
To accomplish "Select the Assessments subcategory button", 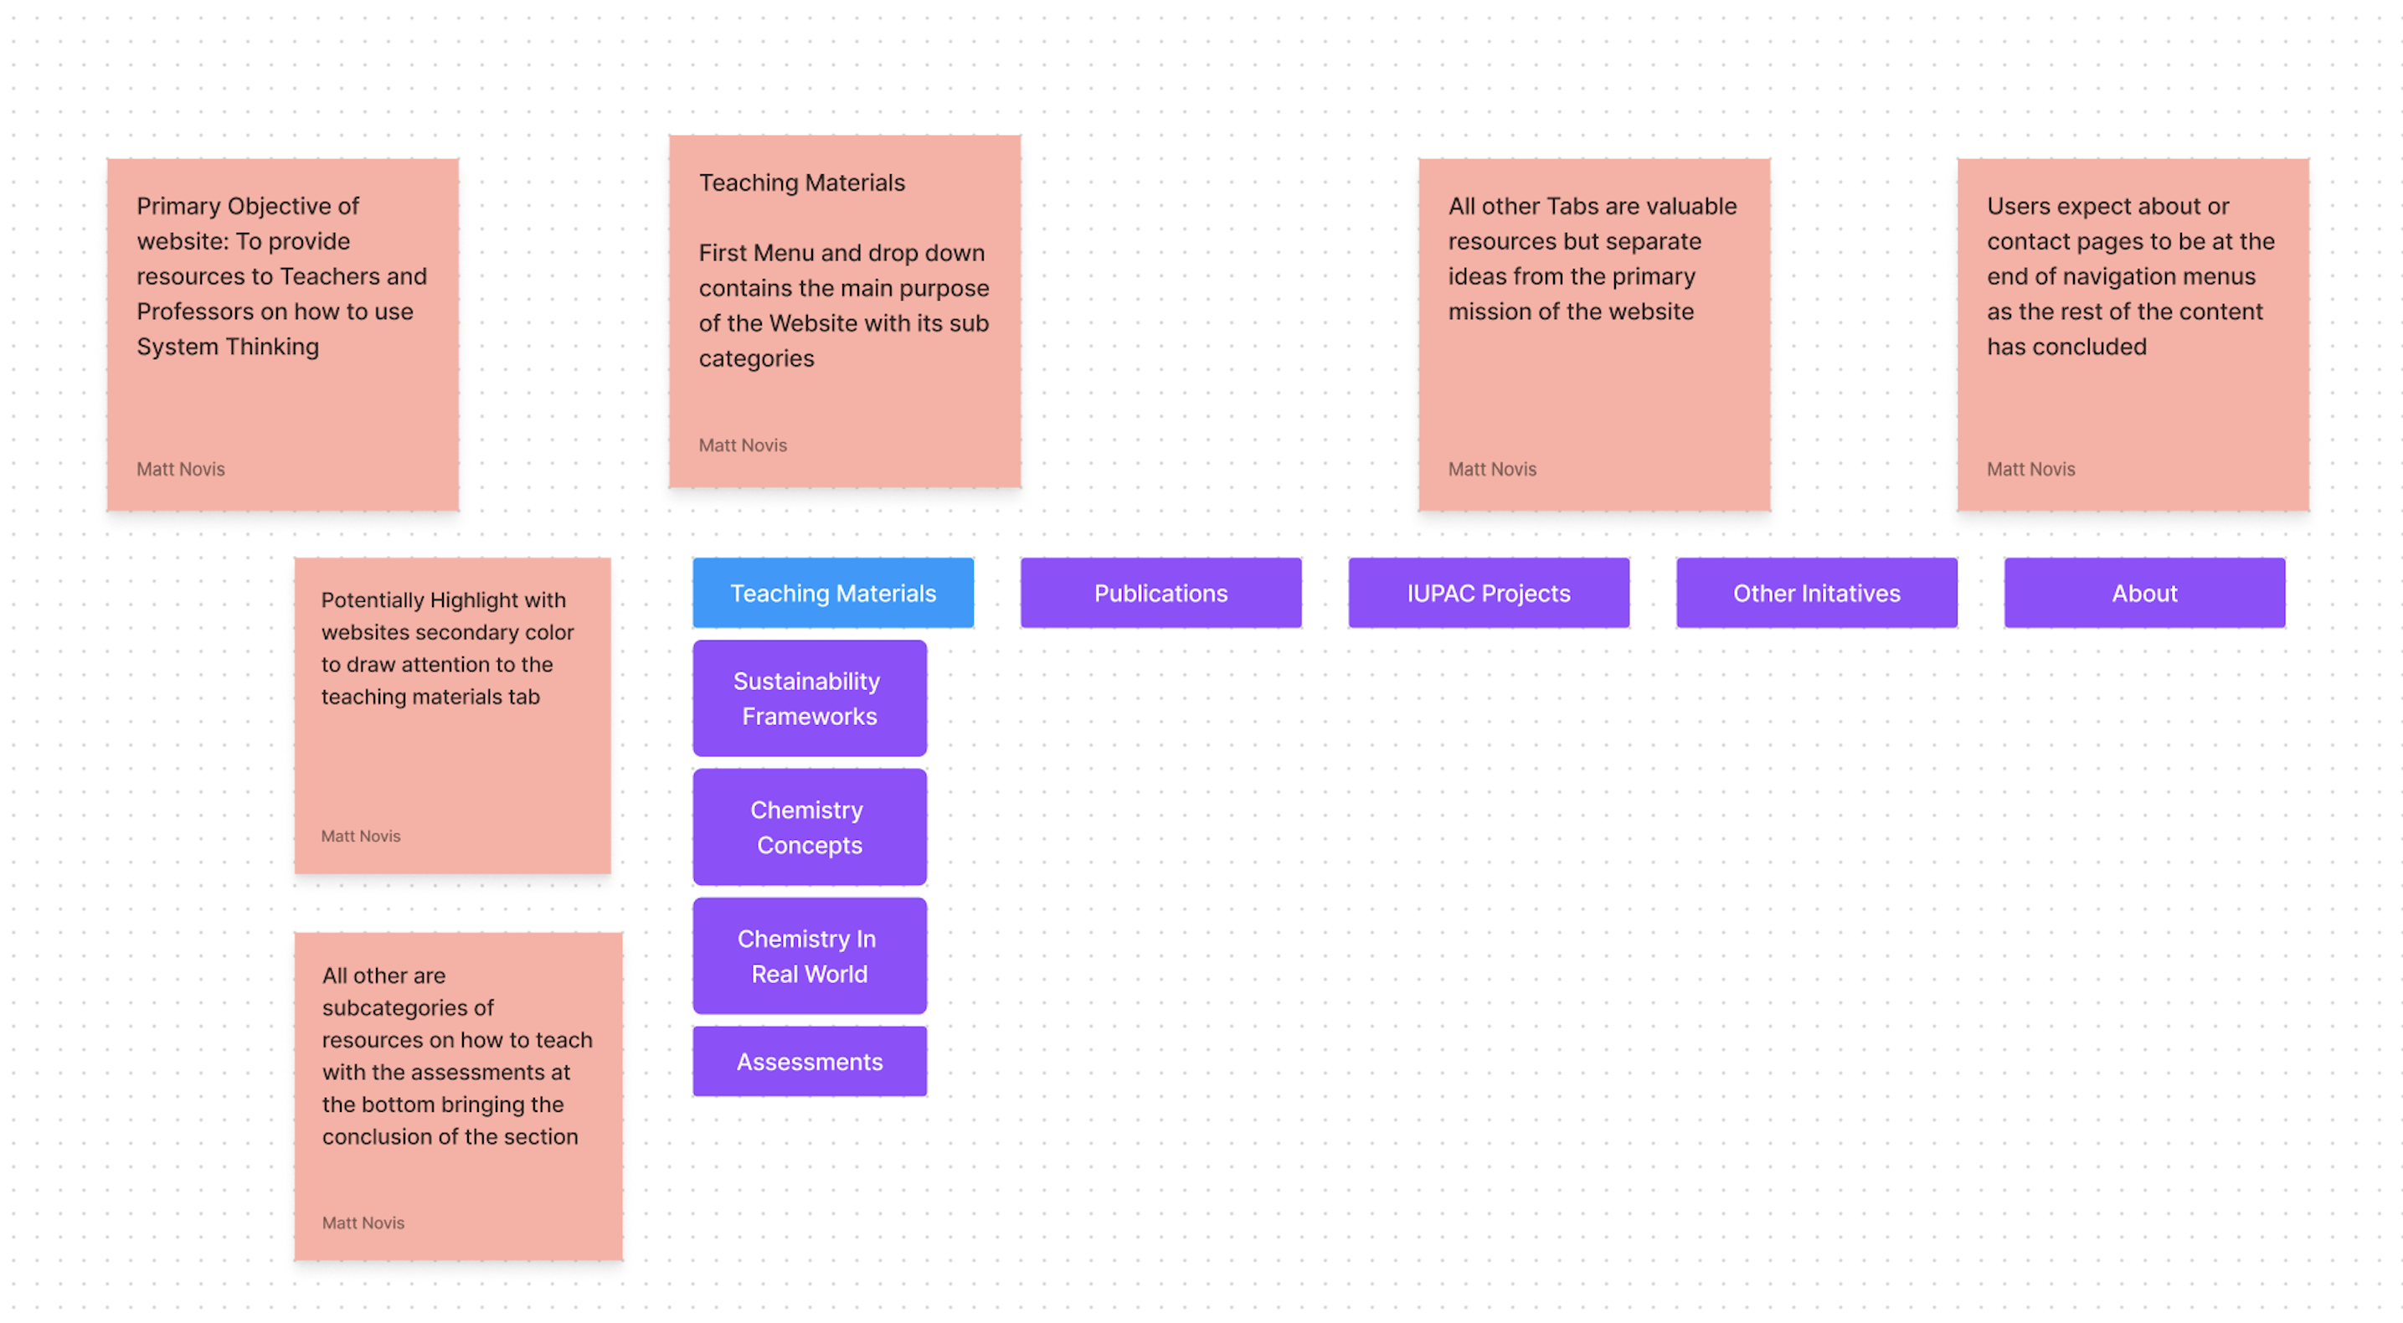I will [808, 1059].
